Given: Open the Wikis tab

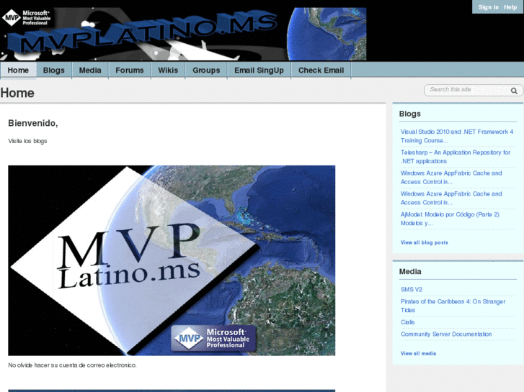Looking at the screenshot, I should click(x=168, y=70).
